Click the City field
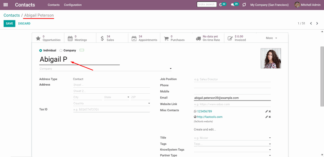324x157 pixels. tap(88, 97)
